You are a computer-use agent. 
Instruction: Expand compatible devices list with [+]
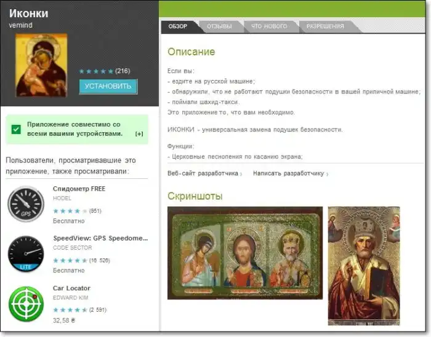pyautogui.click(x=139, y=133)
